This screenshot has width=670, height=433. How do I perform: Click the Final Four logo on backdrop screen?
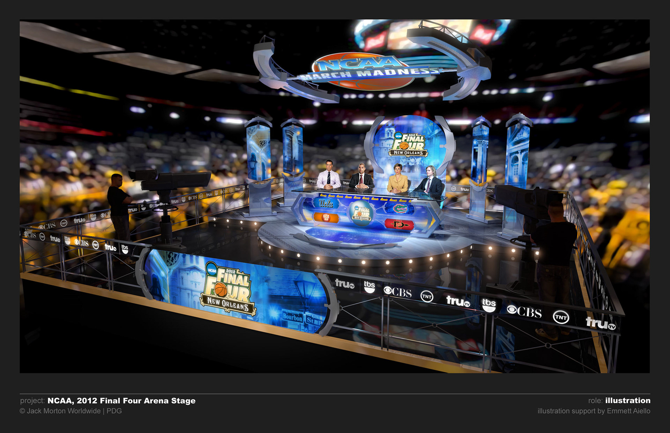409,144
